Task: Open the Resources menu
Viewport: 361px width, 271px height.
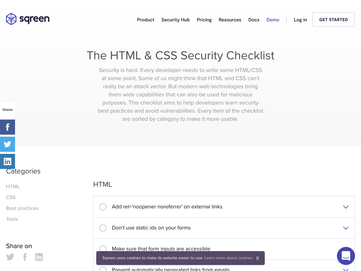Action: (230, 20)
